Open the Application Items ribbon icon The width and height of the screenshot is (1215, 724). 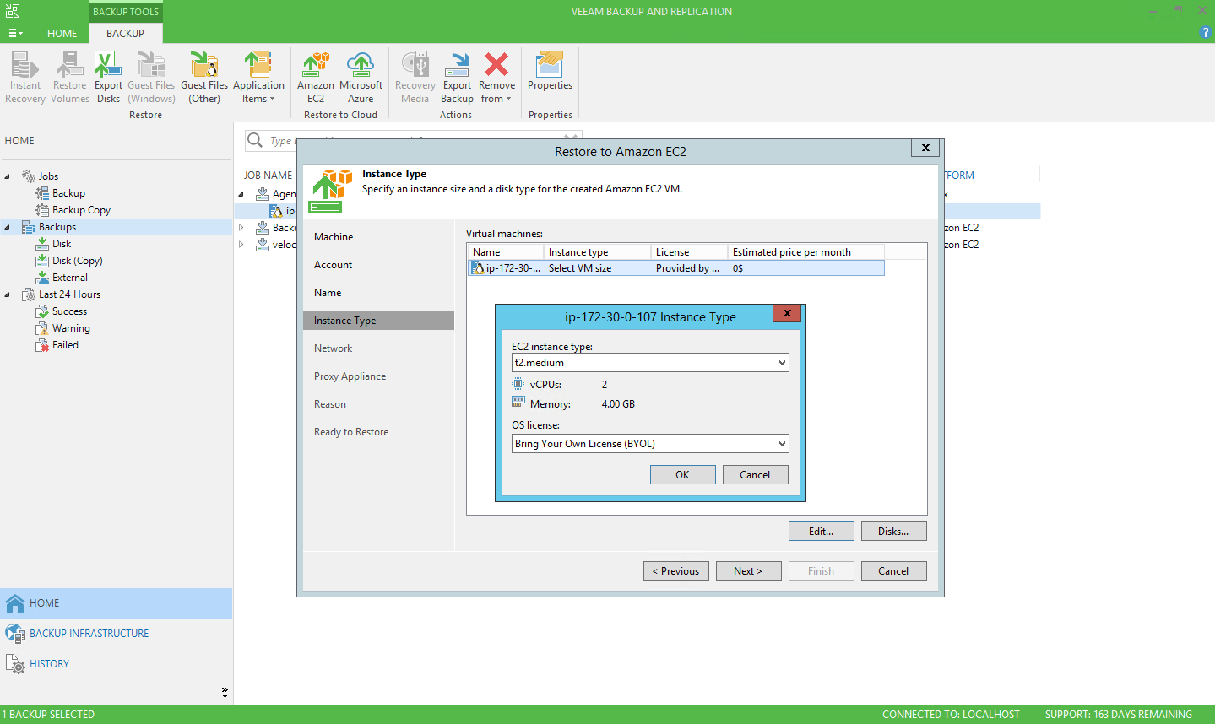(258, 66)
